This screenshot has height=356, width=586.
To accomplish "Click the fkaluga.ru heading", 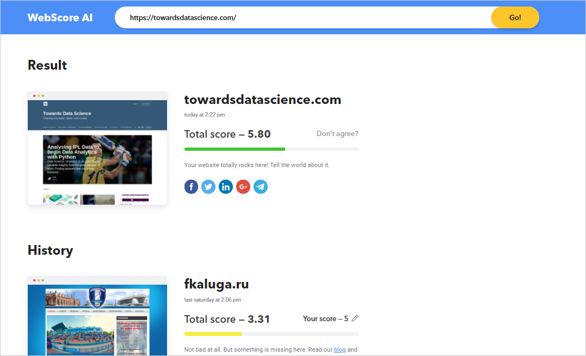I will tap(217, 284).
